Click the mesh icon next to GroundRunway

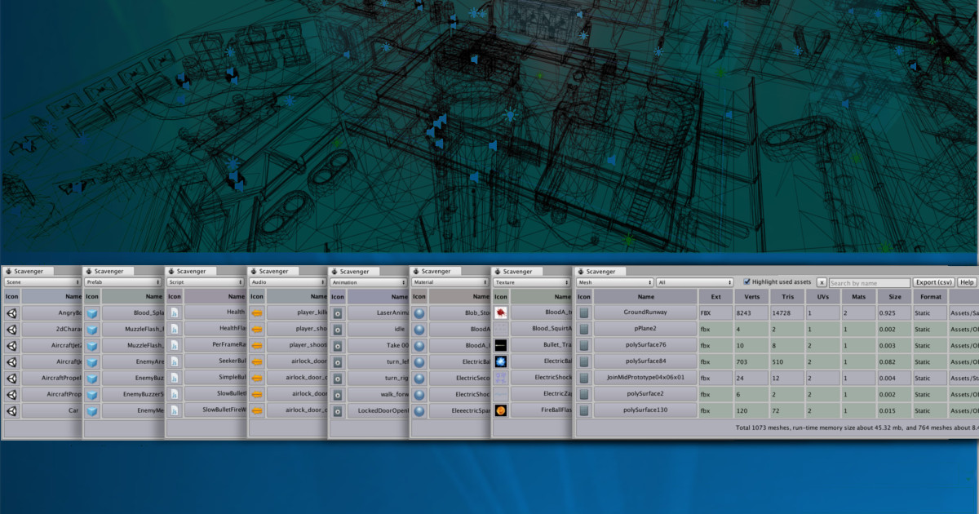[585, 312]
